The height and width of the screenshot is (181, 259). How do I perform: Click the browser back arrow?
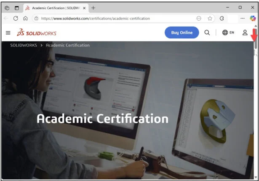point(6,19)
